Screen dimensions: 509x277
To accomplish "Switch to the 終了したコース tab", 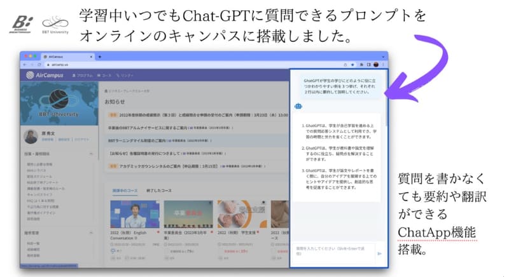I will pos(158,191).
